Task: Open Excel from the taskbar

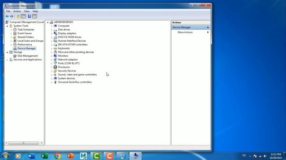Action: (x=44, y=156)
